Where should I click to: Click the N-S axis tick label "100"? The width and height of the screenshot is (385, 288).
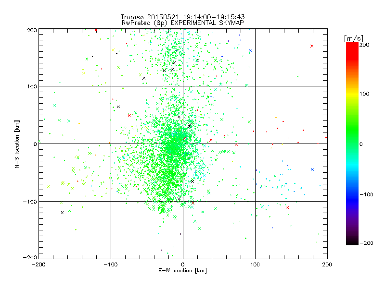tap(32, 86)
